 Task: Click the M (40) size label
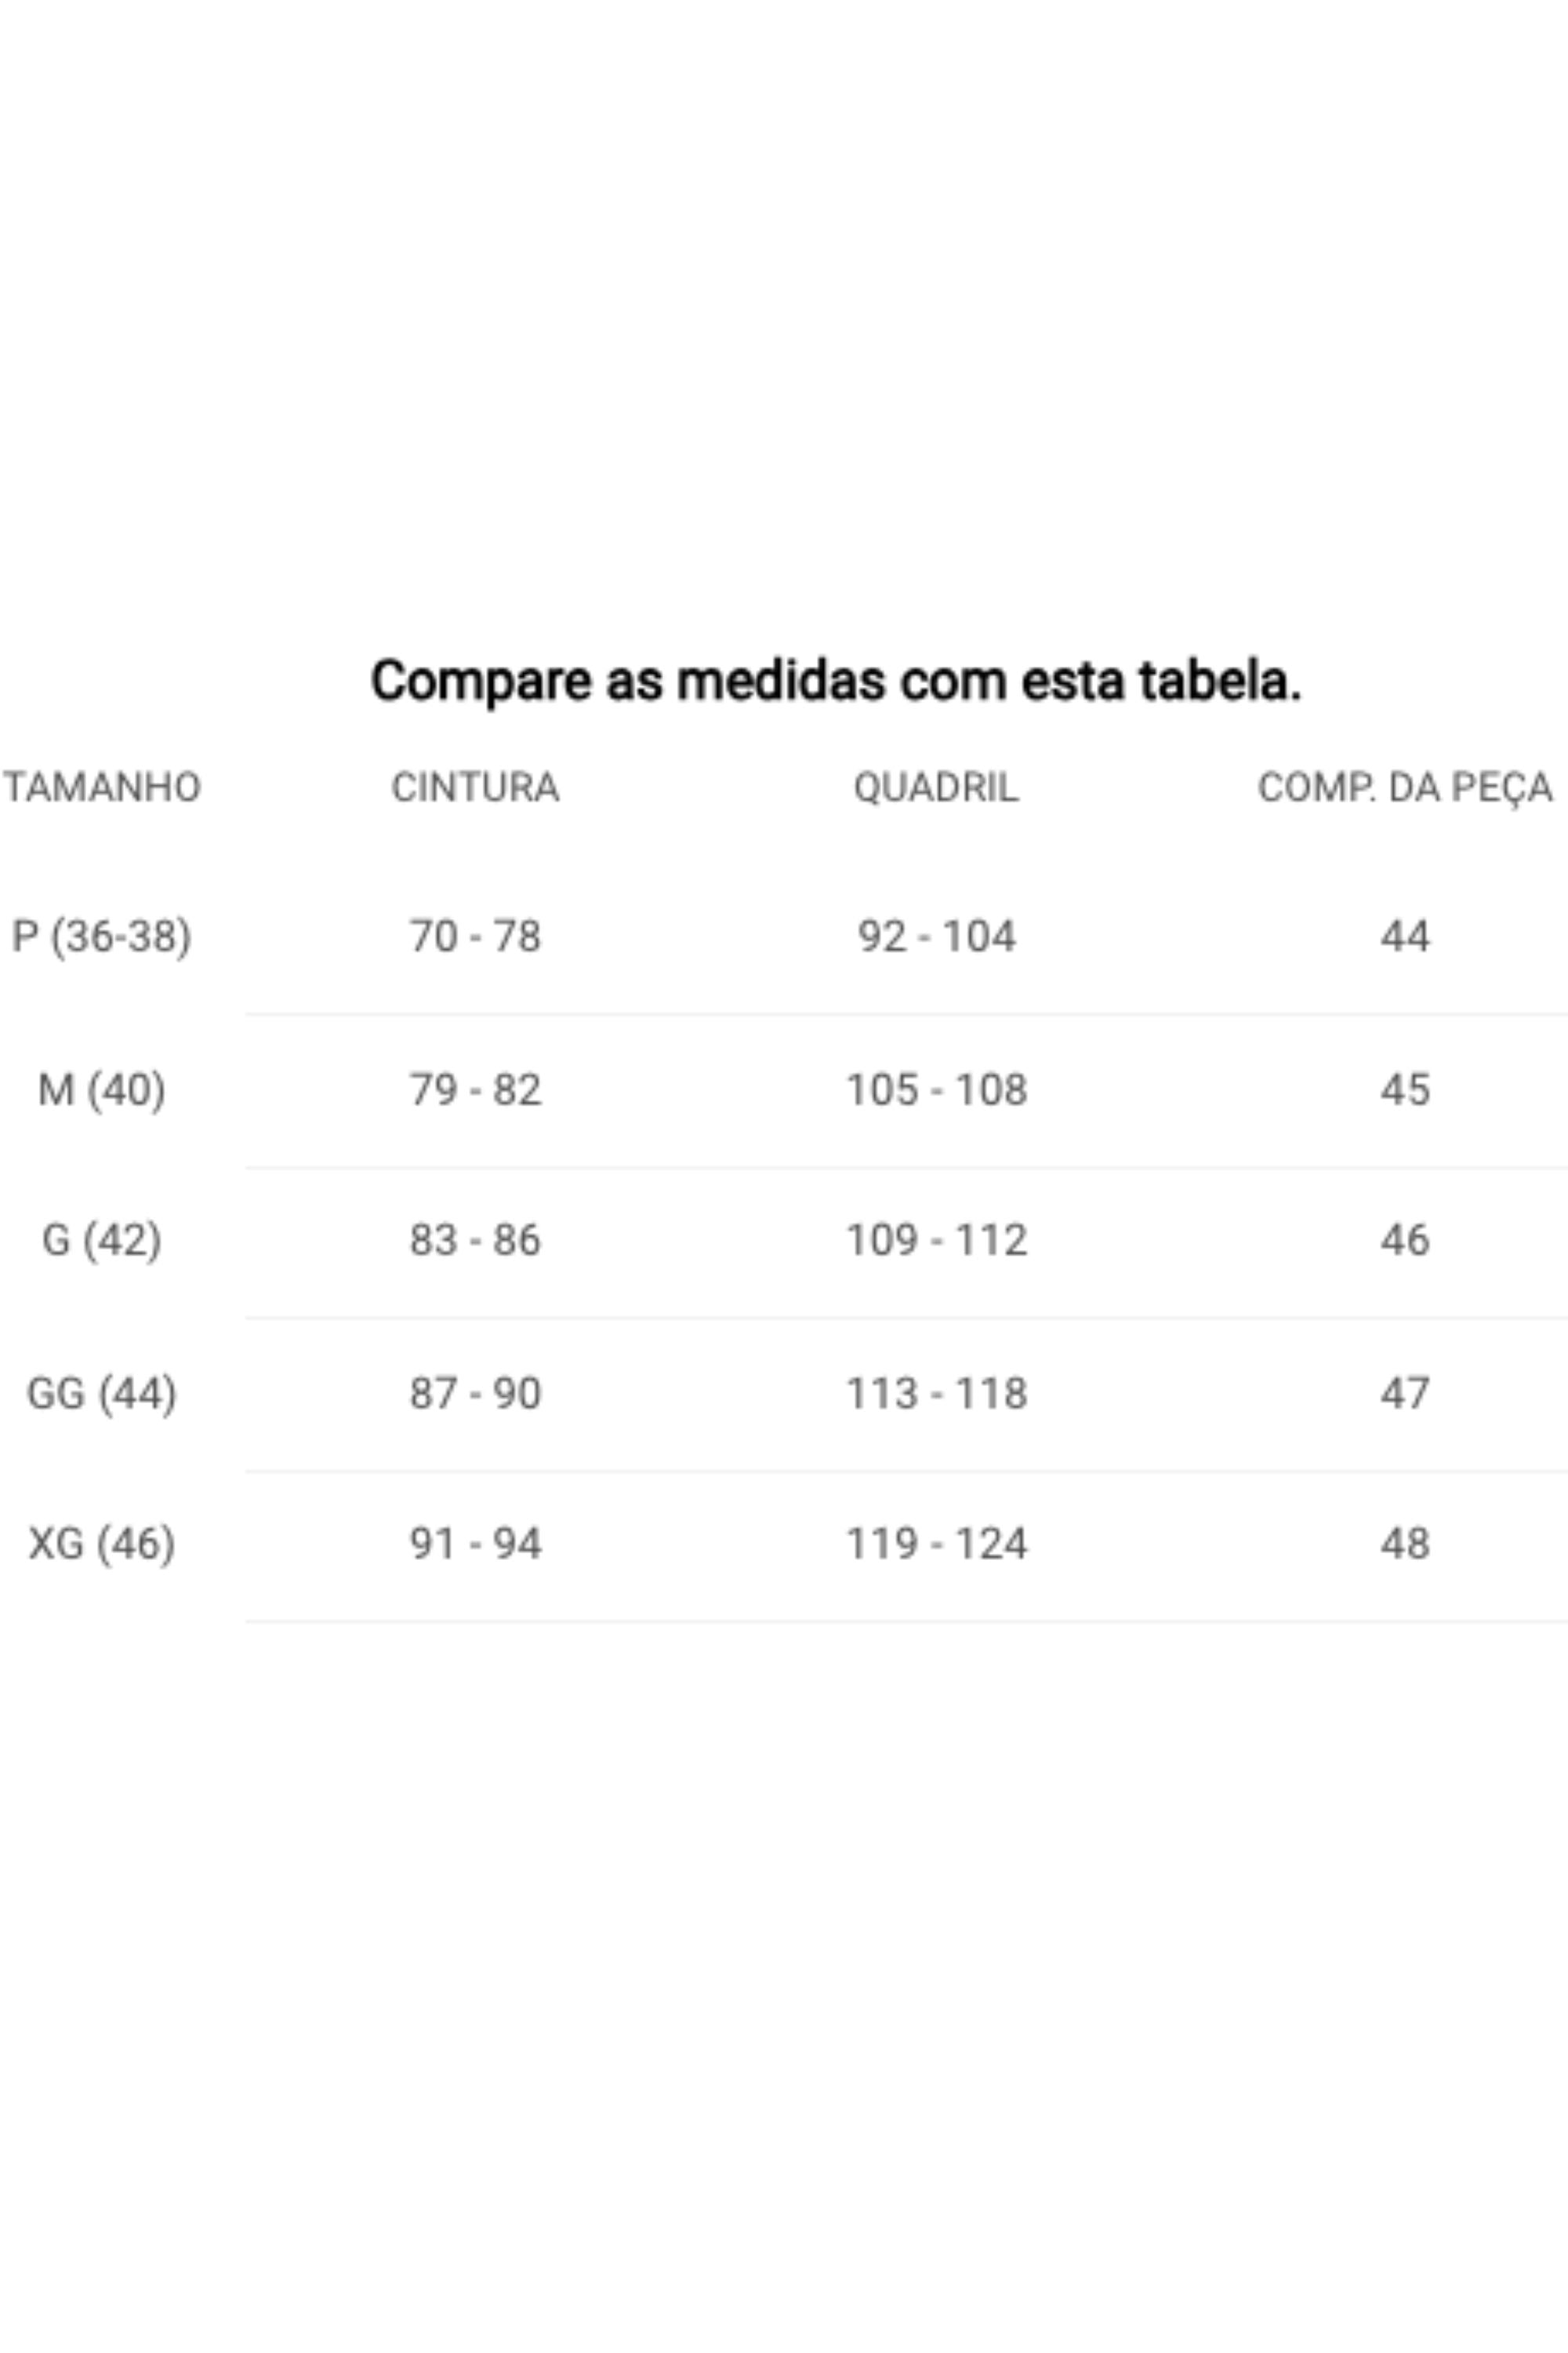pos(101,1089)
